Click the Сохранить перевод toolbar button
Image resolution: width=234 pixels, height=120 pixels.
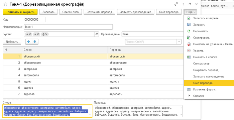(x=99, y=12)
